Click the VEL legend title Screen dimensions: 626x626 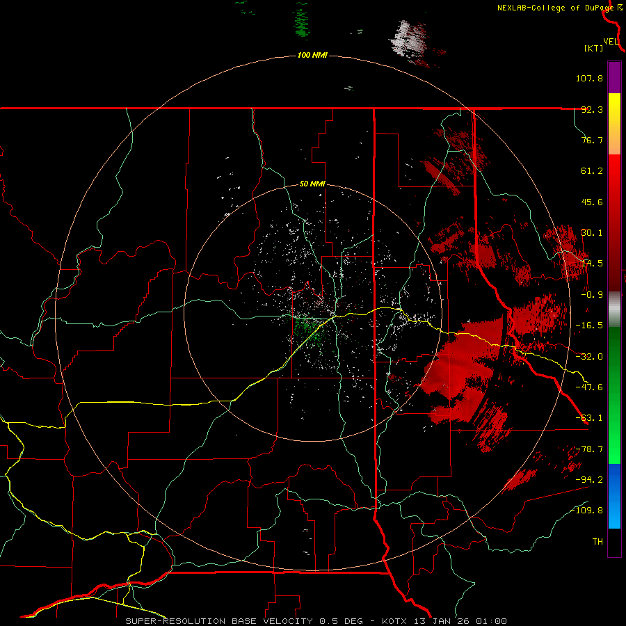611,42
